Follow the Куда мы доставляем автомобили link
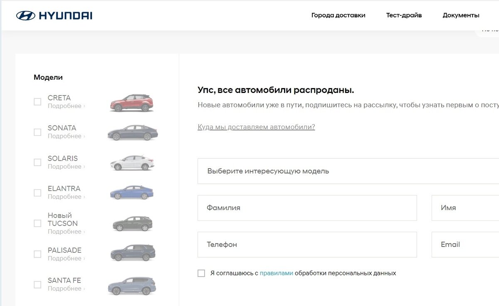This screenshot has height=306, width=499. coord(256,127)
